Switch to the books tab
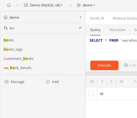Screen dimensions: 137x118 pyautogui.click(x=95, y=18)
